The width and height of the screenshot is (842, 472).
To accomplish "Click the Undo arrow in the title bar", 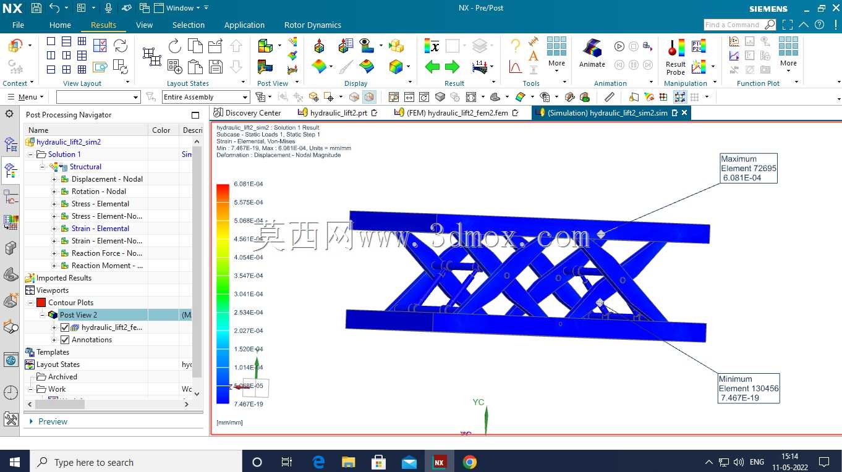I will click(x=54, y=8).
